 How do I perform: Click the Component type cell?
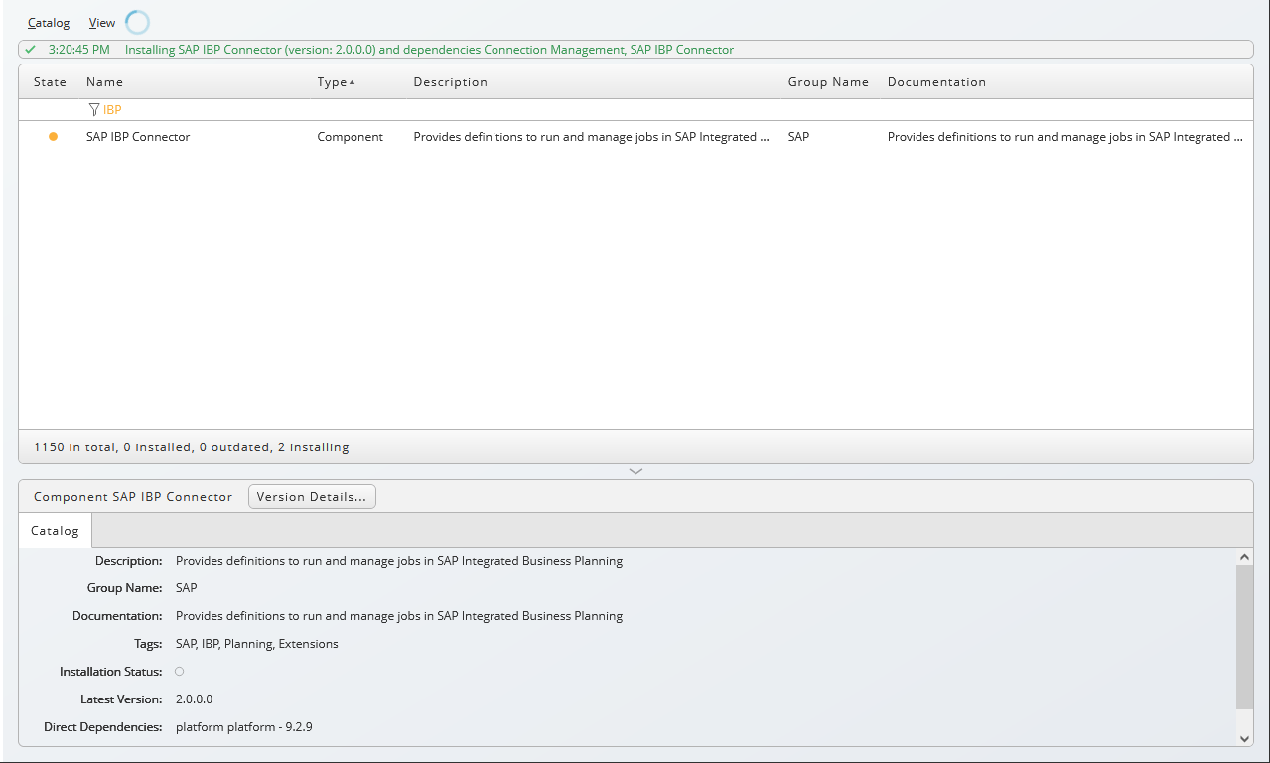coord(350,137)
